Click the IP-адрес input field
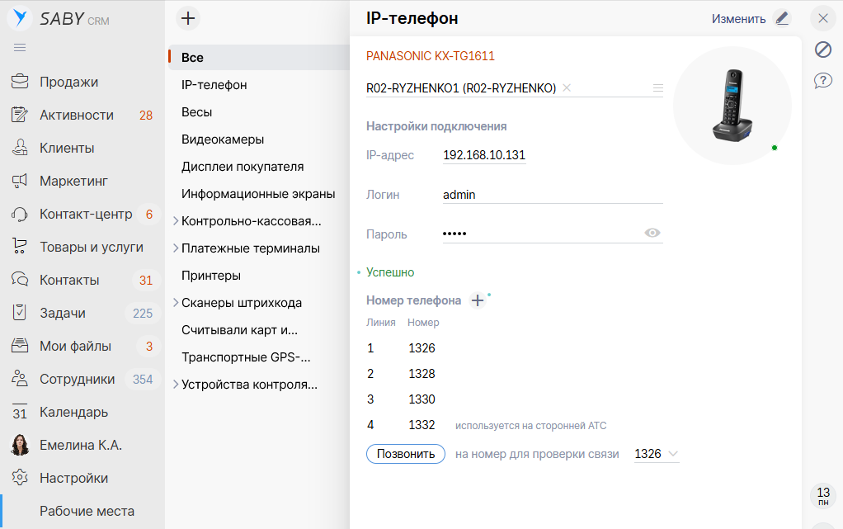 click(x=484, y=155)
